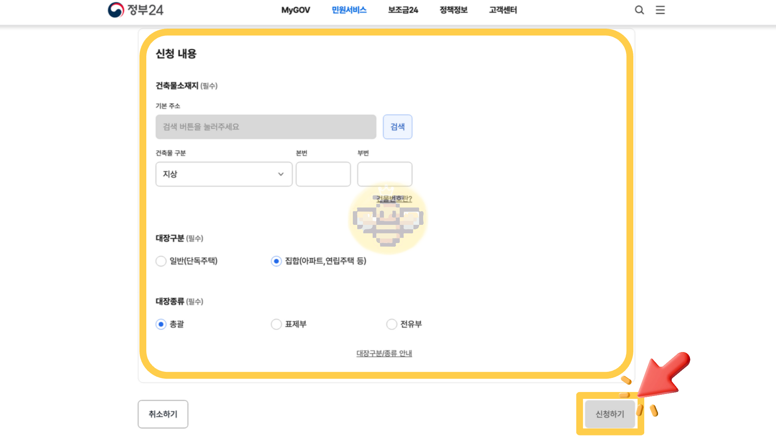Viewport: 776px width, 436px height.
Task: Go to 고객센터
Action: [502, 10]
